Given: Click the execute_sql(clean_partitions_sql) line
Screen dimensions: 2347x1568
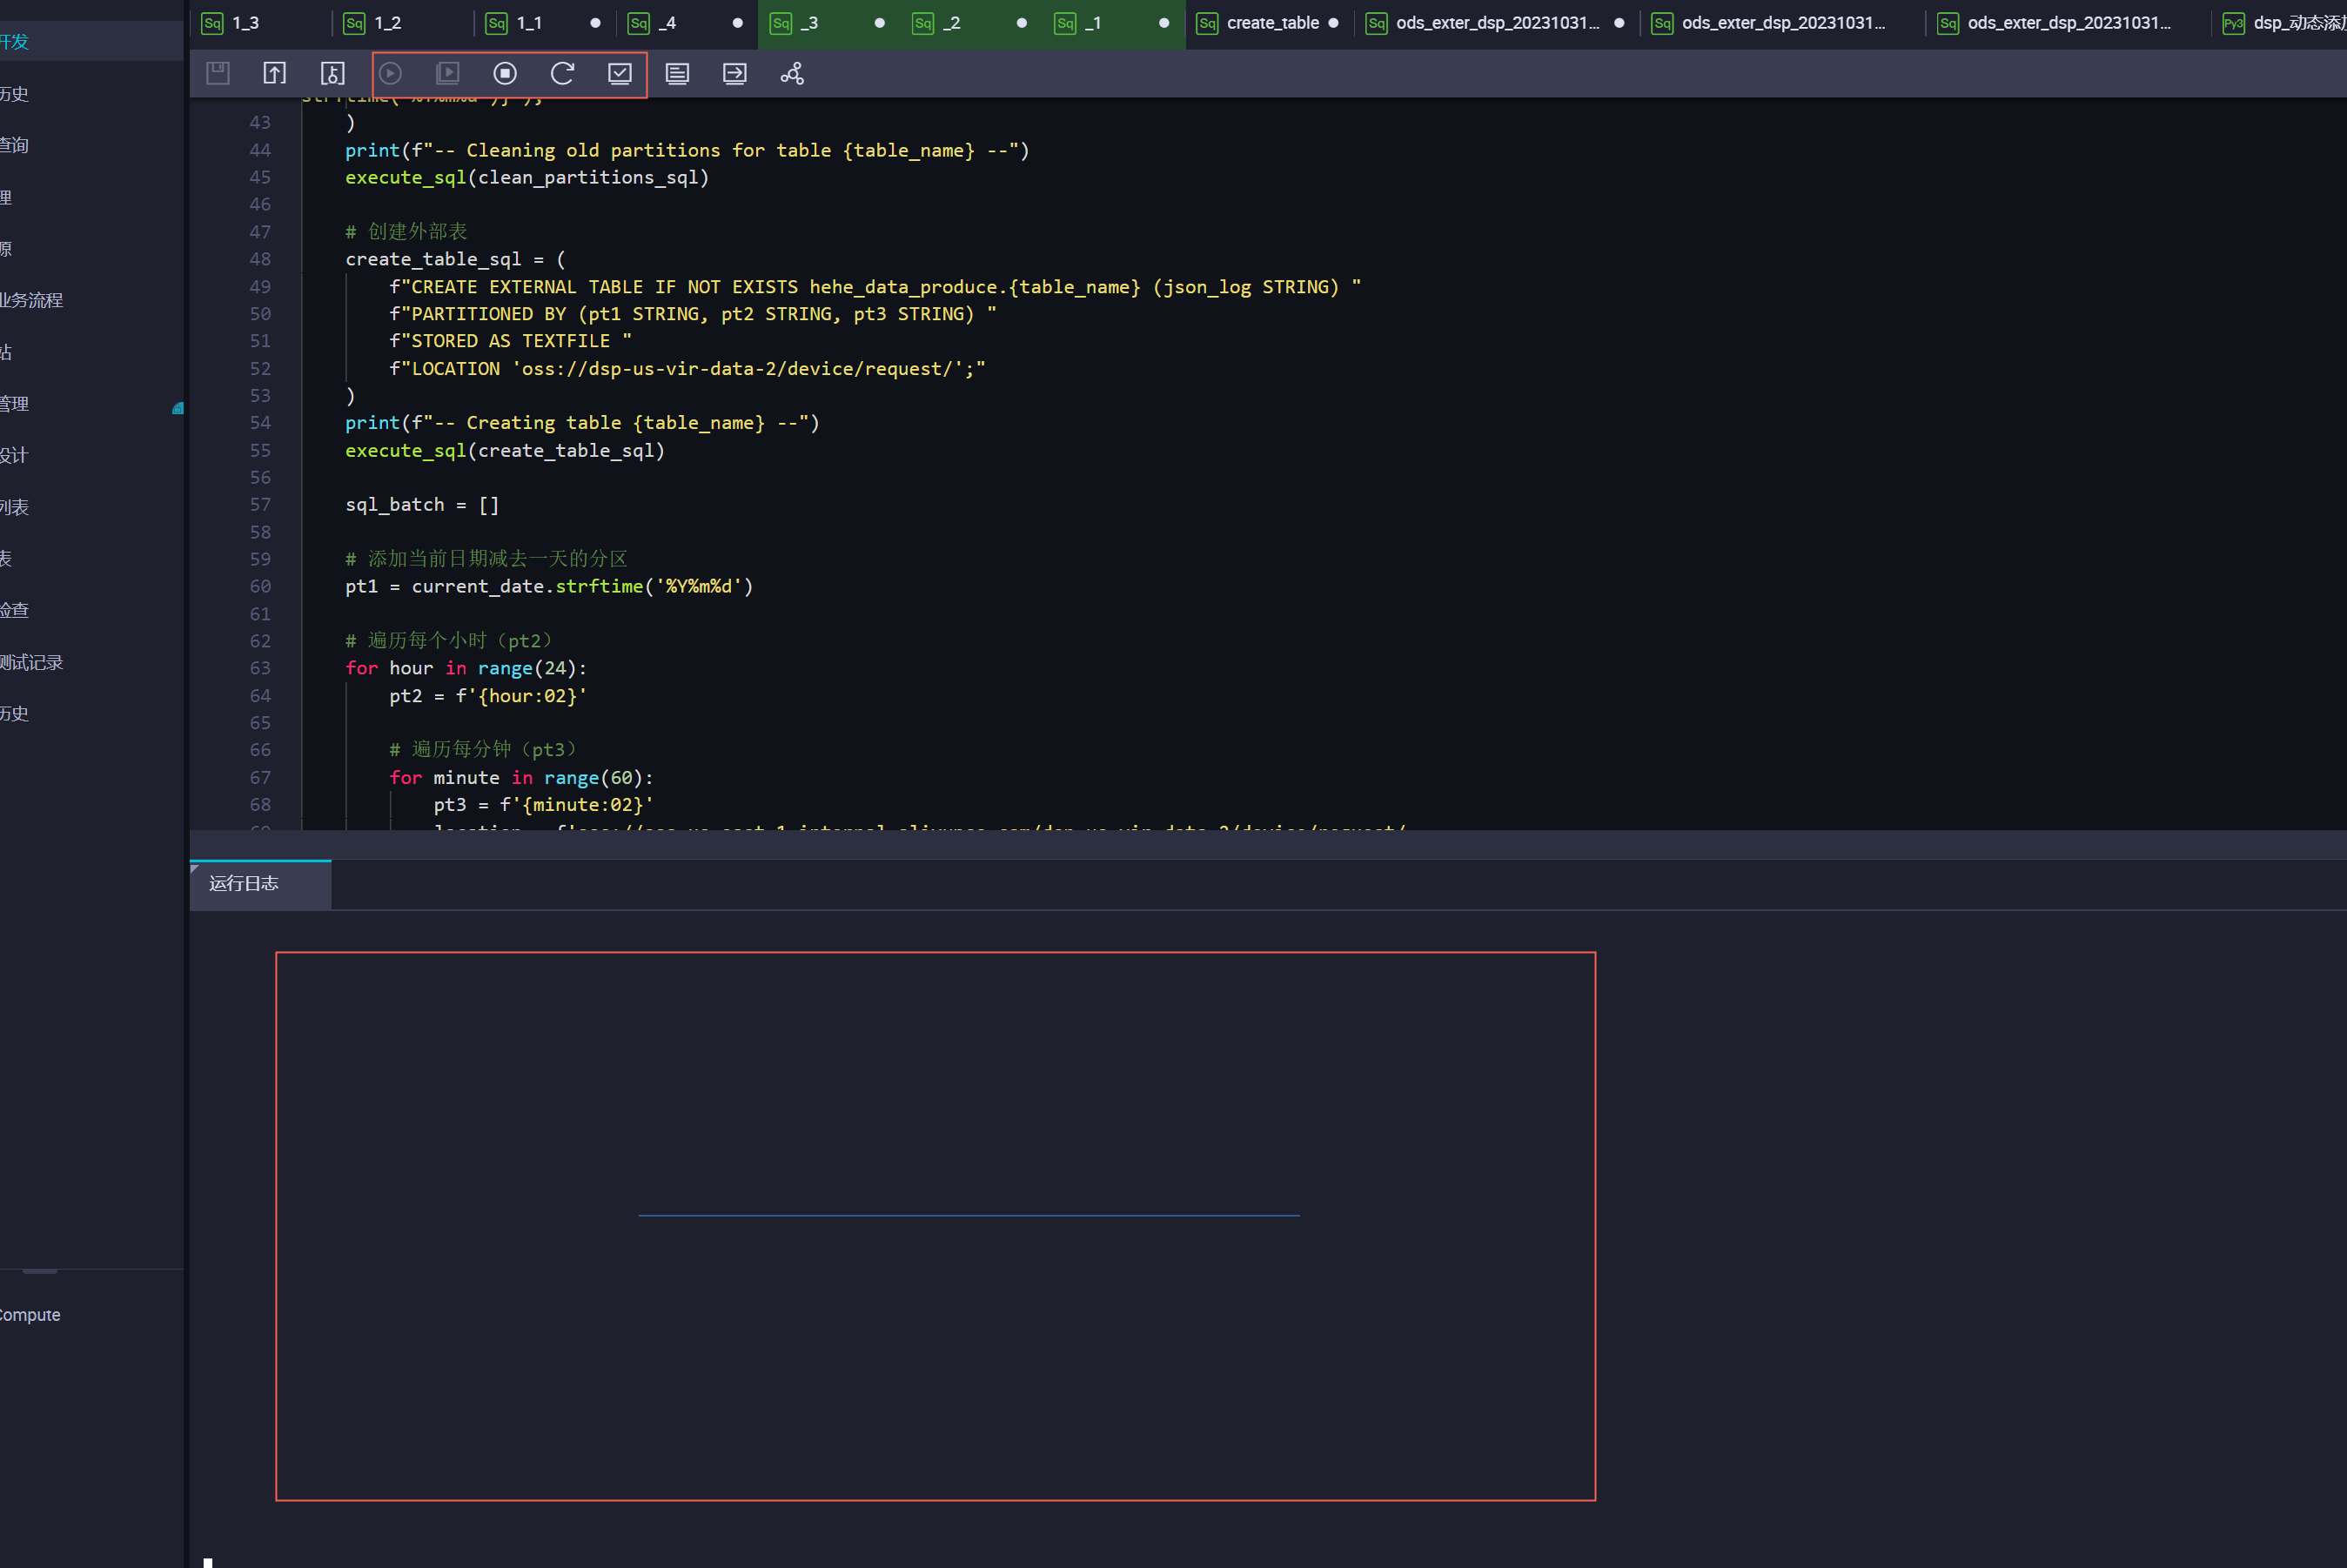Looking at the screenshot, I should pyautogui.click(x=527, y=177).
